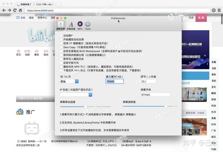Click the 弹幕透明度 slider handle
The image size is (223, 152).
166,106
